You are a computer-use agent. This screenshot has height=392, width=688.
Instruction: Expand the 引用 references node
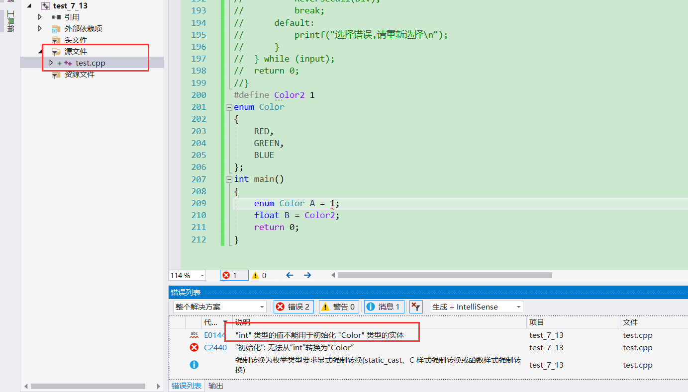[40, 17]
